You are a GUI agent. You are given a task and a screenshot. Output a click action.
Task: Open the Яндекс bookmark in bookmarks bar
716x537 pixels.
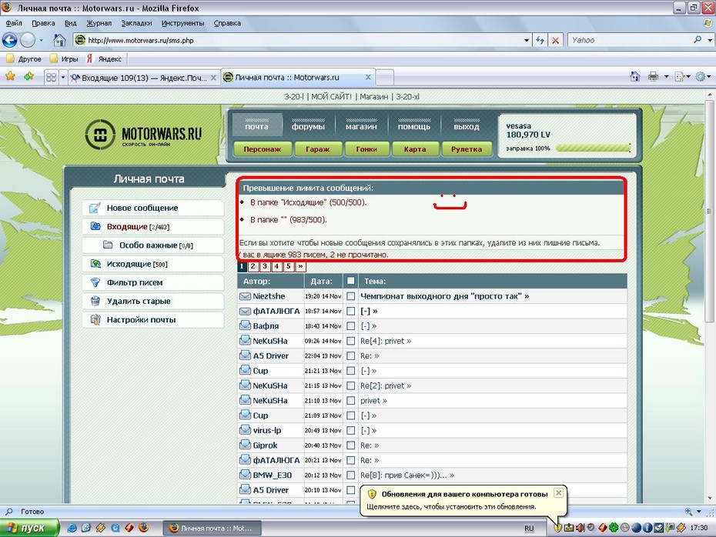105,58
